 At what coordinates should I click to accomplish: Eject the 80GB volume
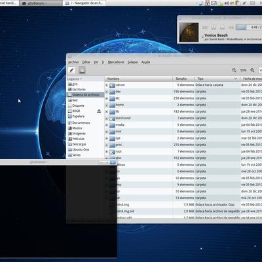[x=99, y=111]
